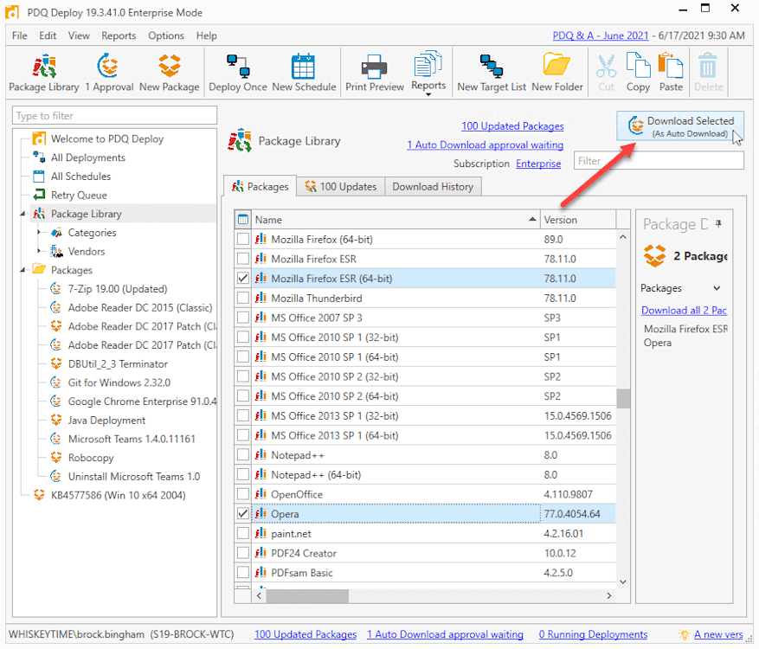Click the 1 Approval toolbar icon
The width and height of the screenshot is (759, 649).
[109, 73]
